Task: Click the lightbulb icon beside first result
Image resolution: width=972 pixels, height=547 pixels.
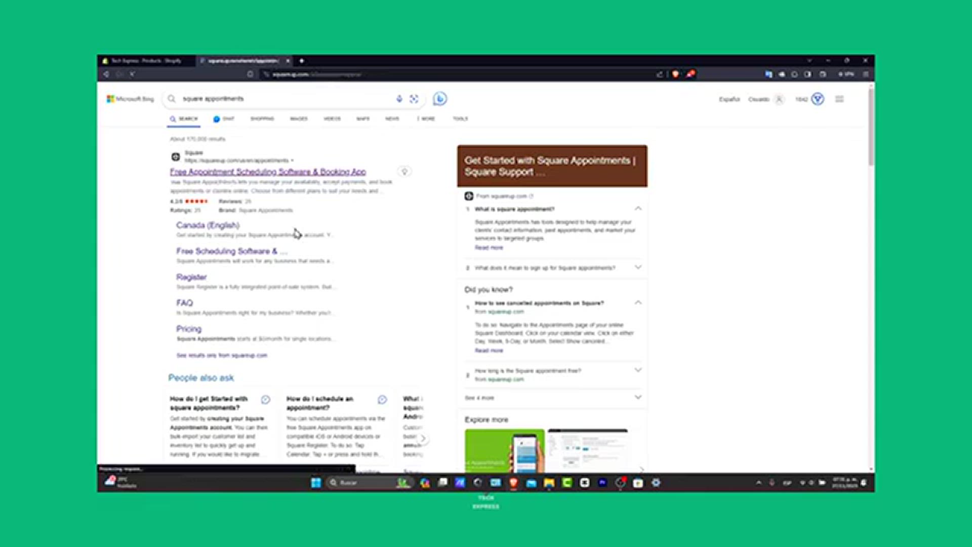Action: click(404, 172)
